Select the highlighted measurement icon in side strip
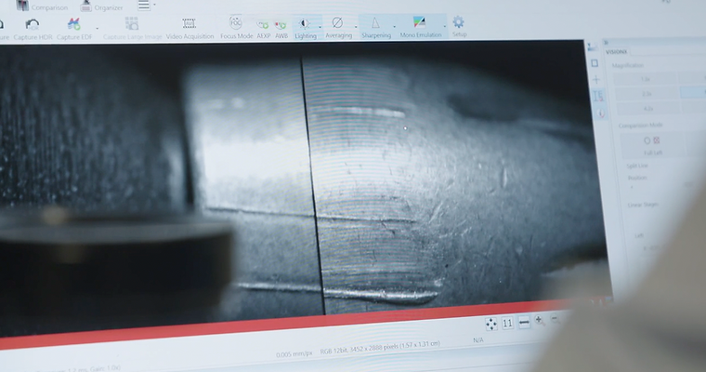The height and width of the screenshot is (372, 706). click(x=598, y=96)
